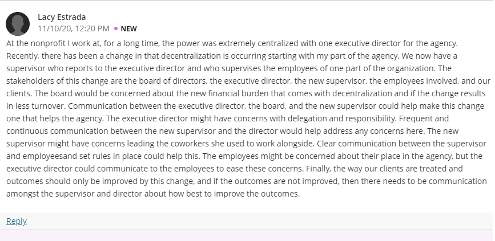The image size is (495, 241).
Task: Click the line starting 'clients. The board would'
Action: point(246,93)
